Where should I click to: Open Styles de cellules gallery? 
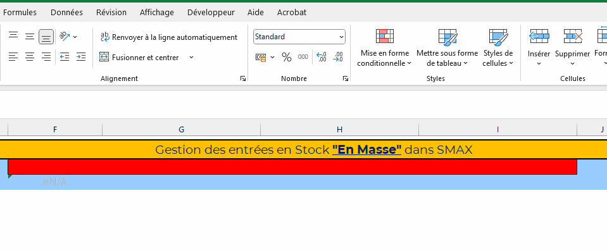[x=497, y=47]
